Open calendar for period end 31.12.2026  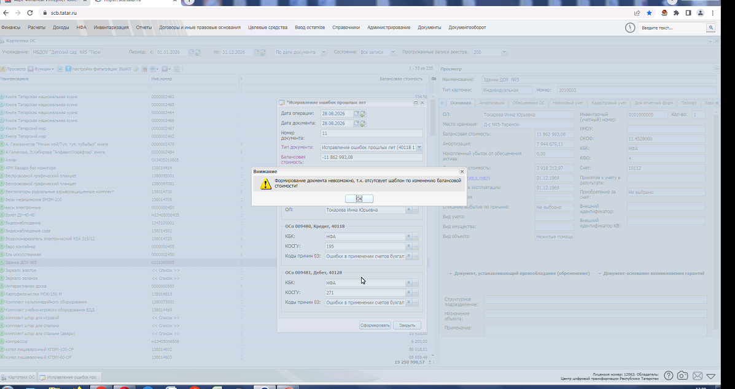(257, 52)
